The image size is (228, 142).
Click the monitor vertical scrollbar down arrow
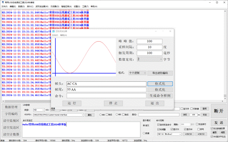(x=225, y=98)
